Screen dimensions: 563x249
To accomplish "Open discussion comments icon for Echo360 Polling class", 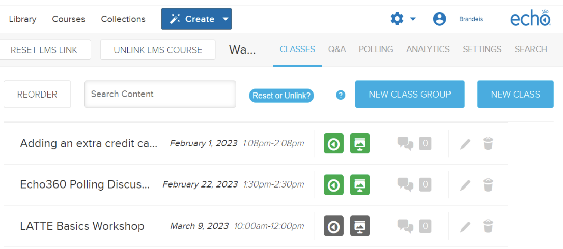I will tap(405, 184).
